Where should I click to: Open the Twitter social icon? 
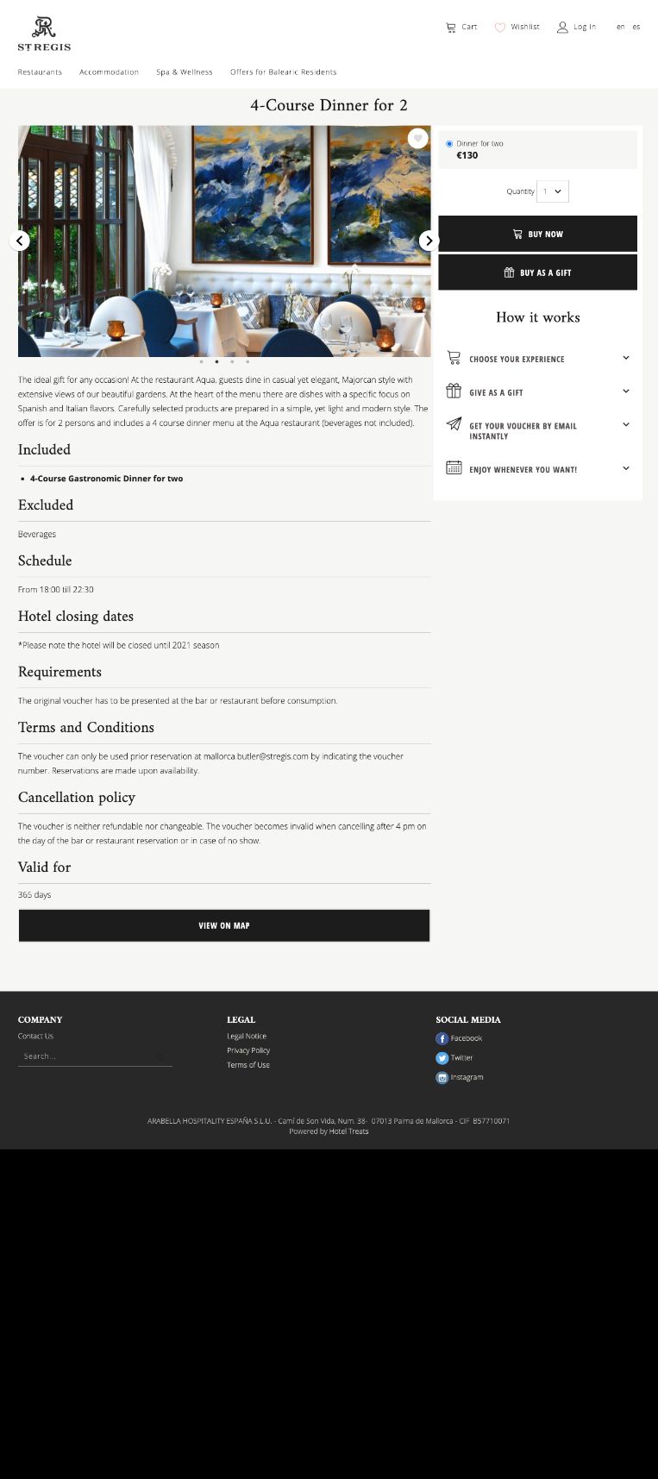tap(442, 1058)
